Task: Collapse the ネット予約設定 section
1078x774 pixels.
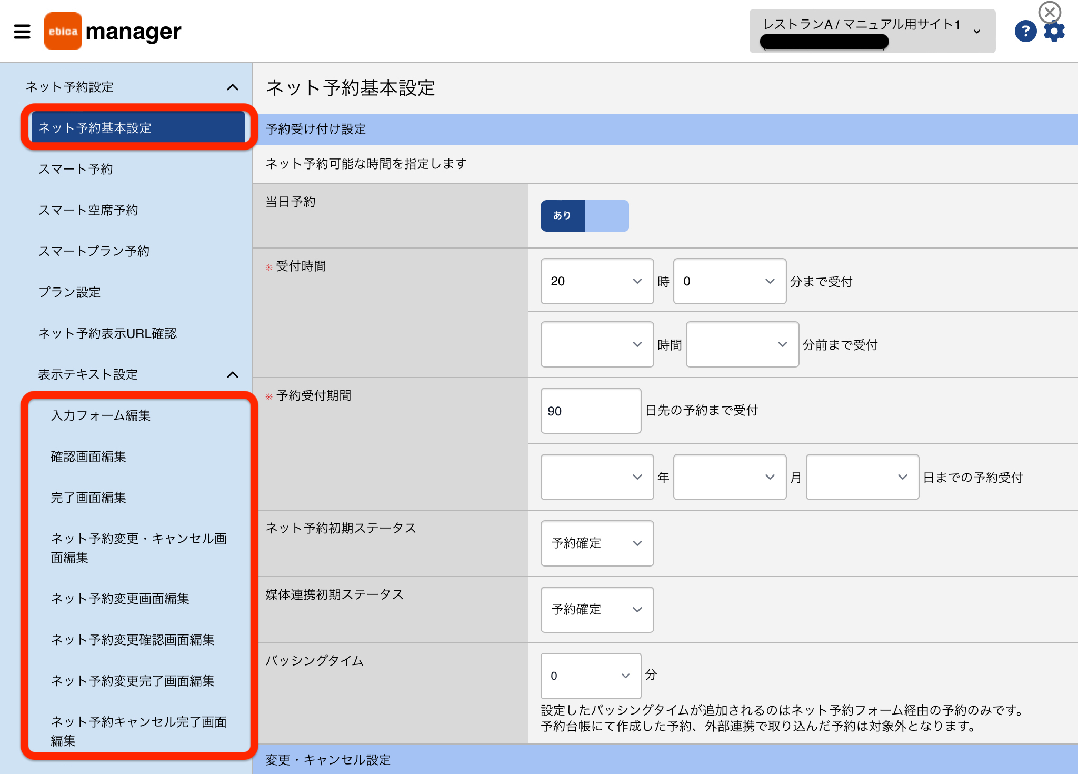Action: (232, 87)
